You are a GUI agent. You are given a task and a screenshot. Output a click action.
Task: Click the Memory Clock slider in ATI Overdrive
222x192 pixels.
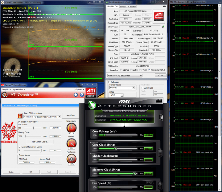33,136
